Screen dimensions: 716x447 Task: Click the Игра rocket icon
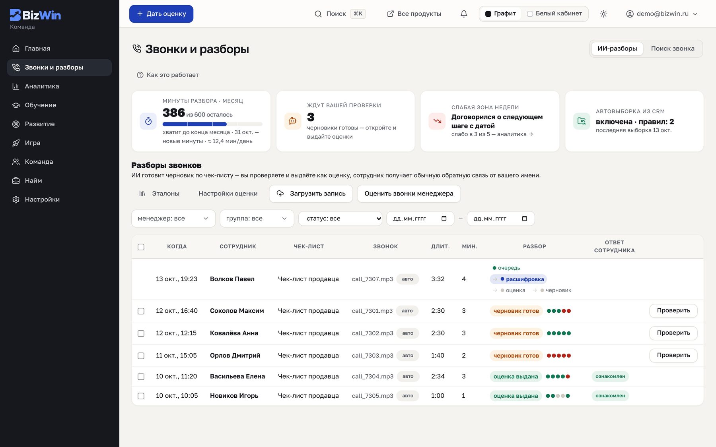pos(16,143)
